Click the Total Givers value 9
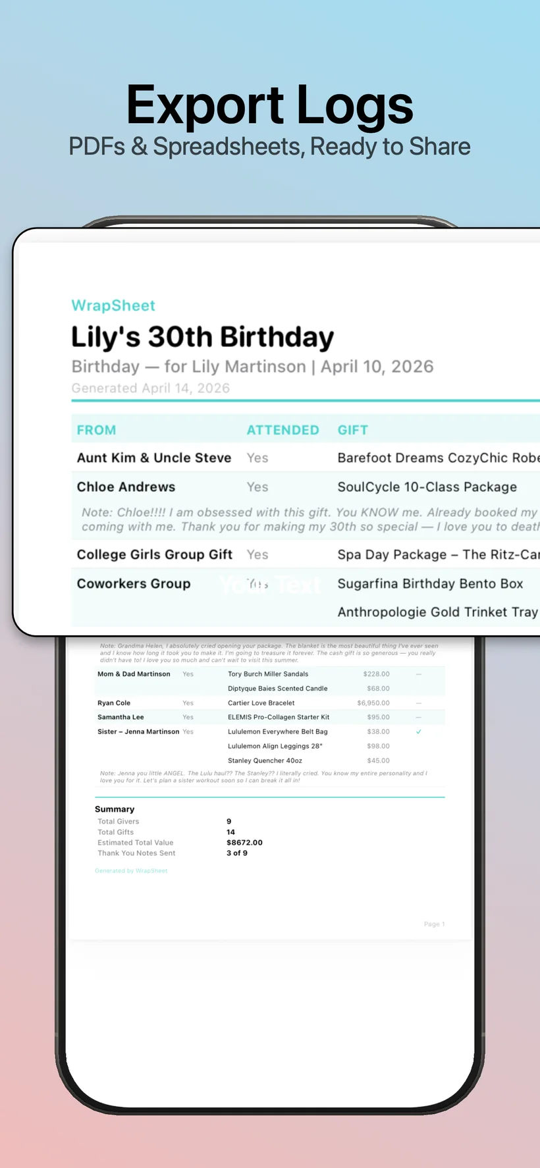Screen dimensions: 540x1168 [x=229, y=822]
